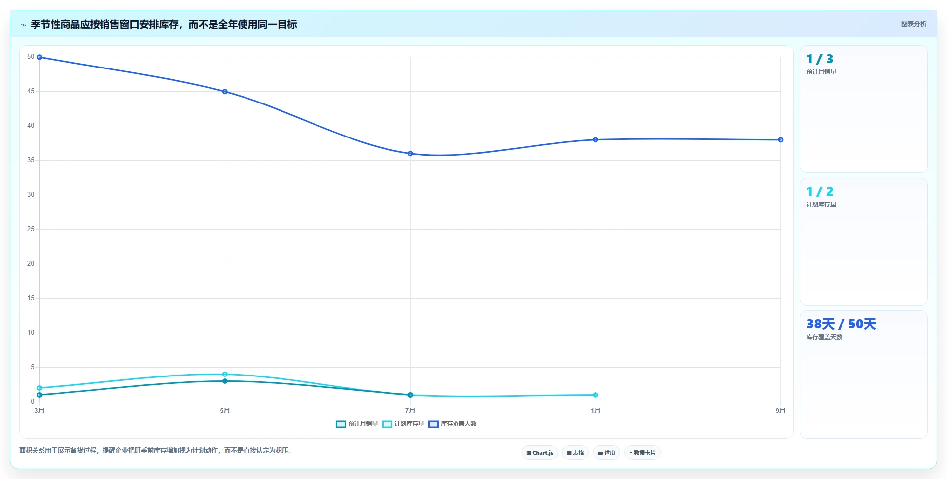Select the blue data point at 7月 value 36
This screenshot has height=479, width=947.
pos(410,154)
